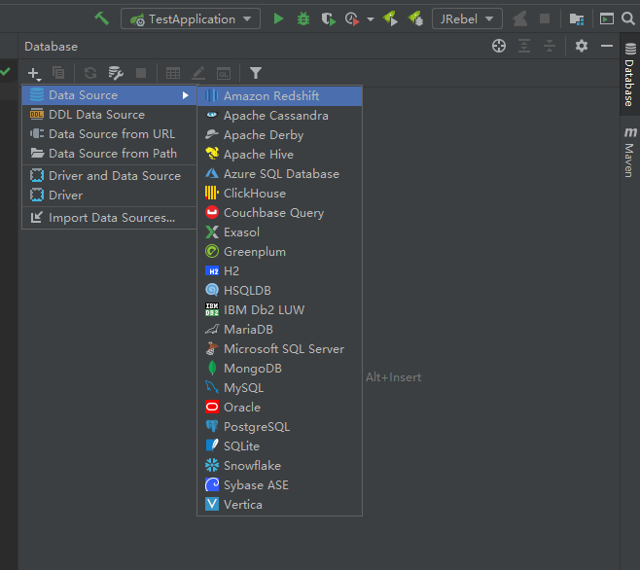Choose ClickHouse data source
Screen dimensions: 640x570
click(x=279, y=194)
